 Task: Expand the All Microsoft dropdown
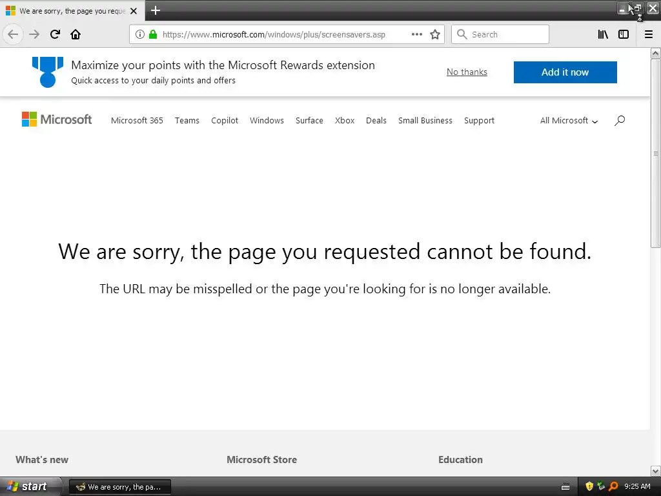(569, 121)
